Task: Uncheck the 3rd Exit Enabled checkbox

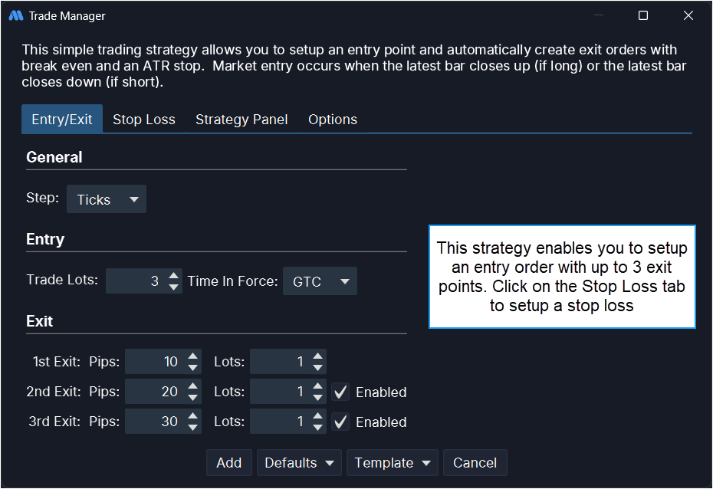Action: tap(341, 422)
